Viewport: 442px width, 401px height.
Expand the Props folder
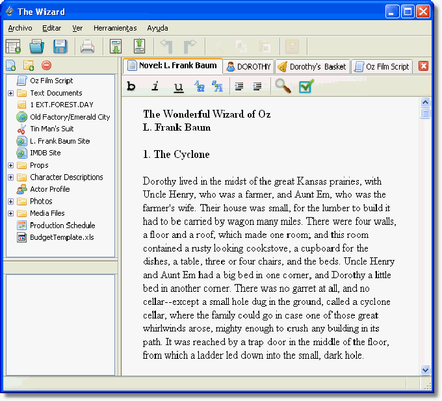pyautogui.click(x=10, y=165)
